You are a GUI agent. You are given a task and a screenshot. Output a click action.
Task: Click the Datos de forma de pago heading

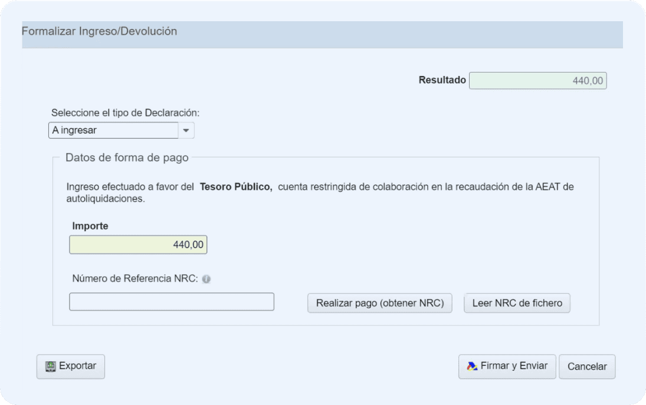(127, 157)
